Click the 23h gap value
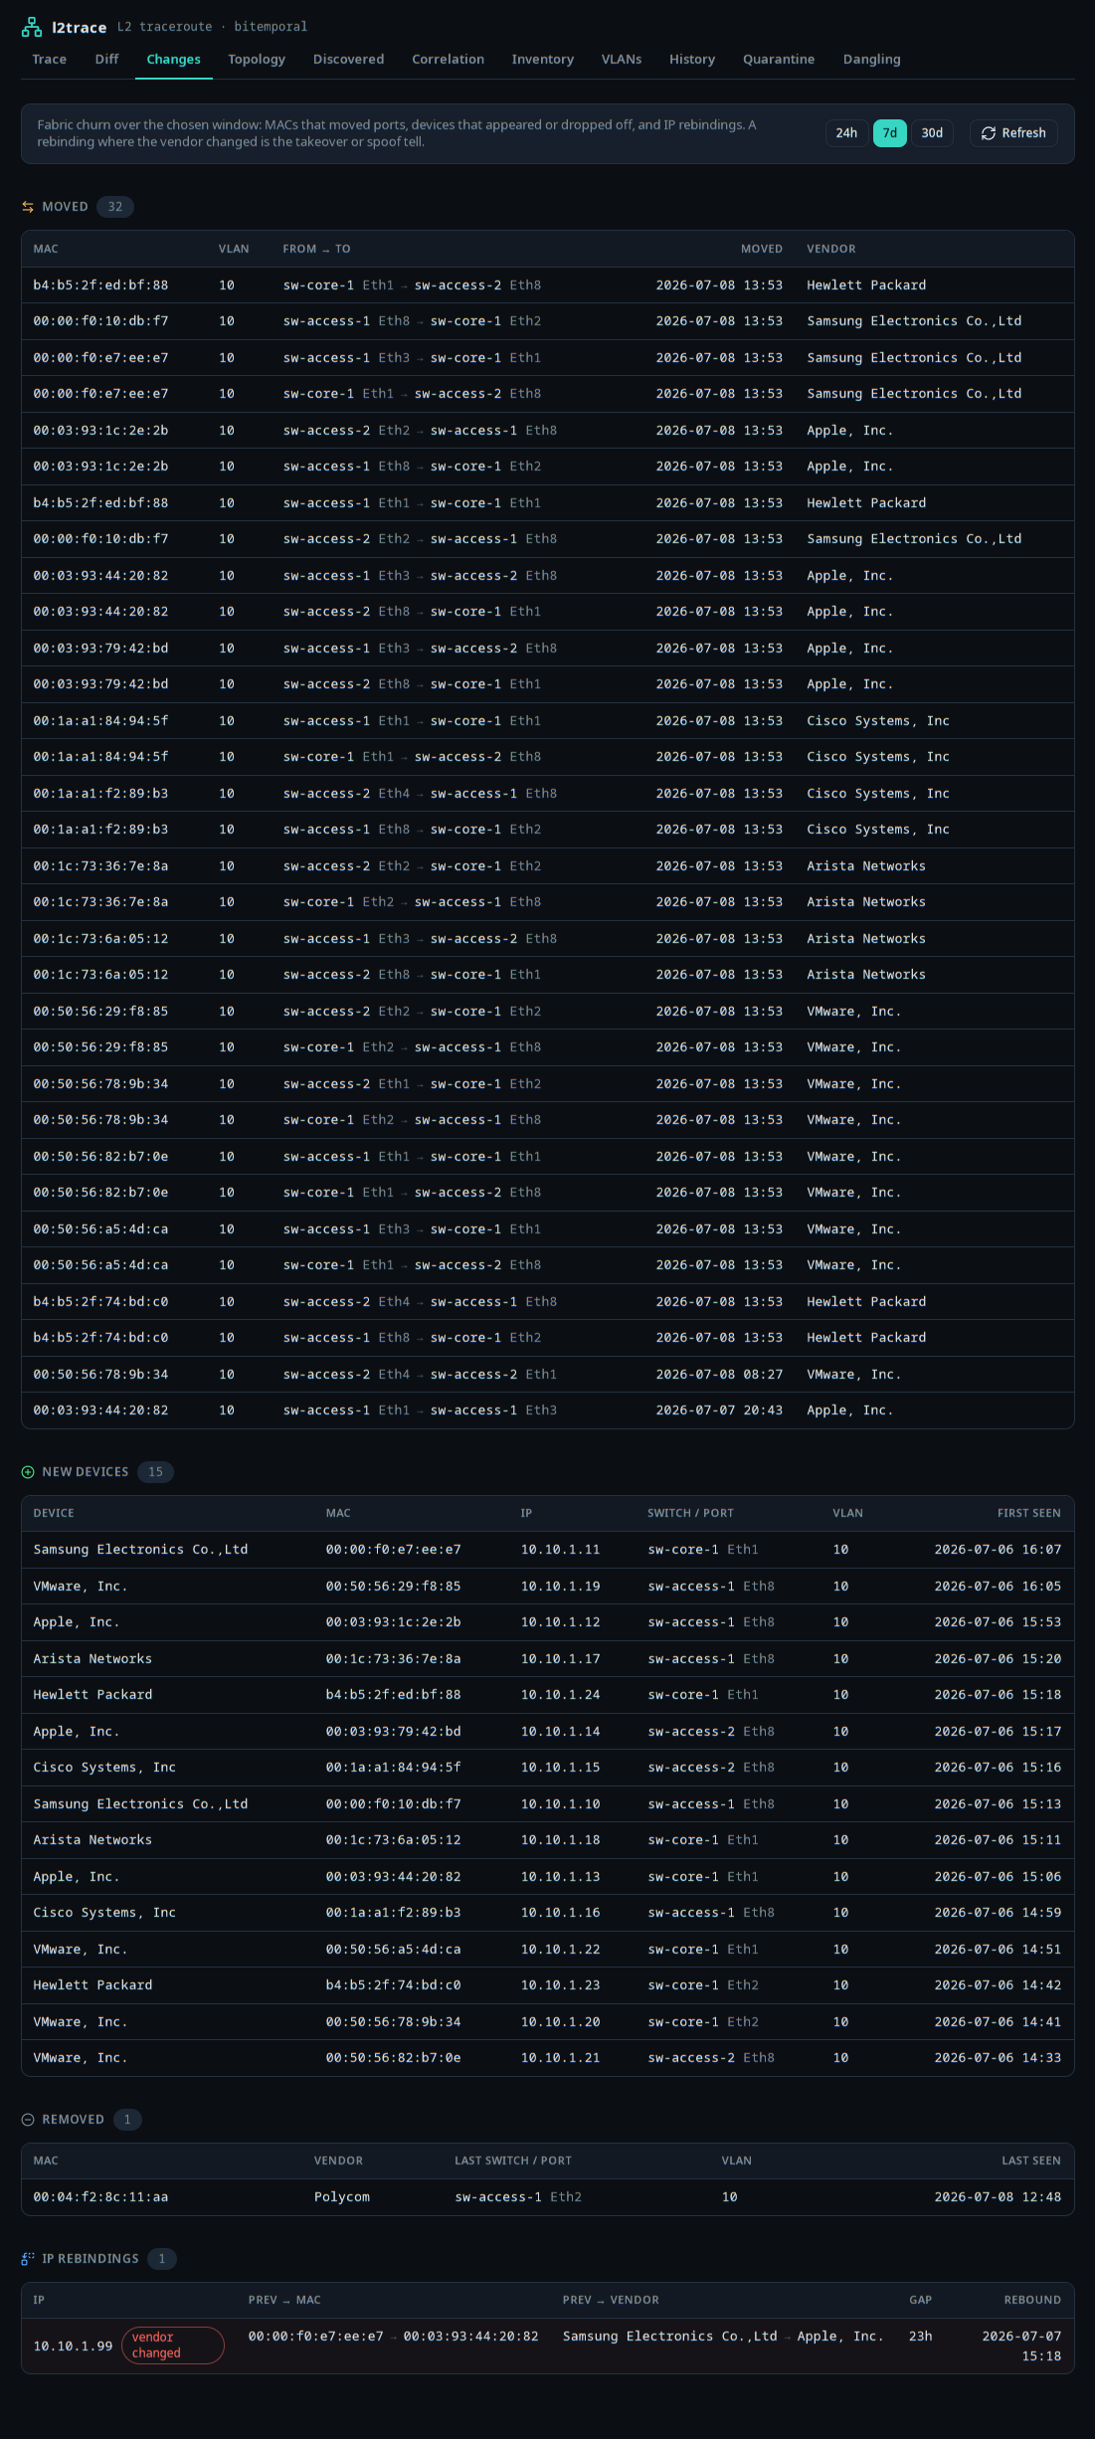This screenshot has width=1095, height=2439. coord(920,2337)
